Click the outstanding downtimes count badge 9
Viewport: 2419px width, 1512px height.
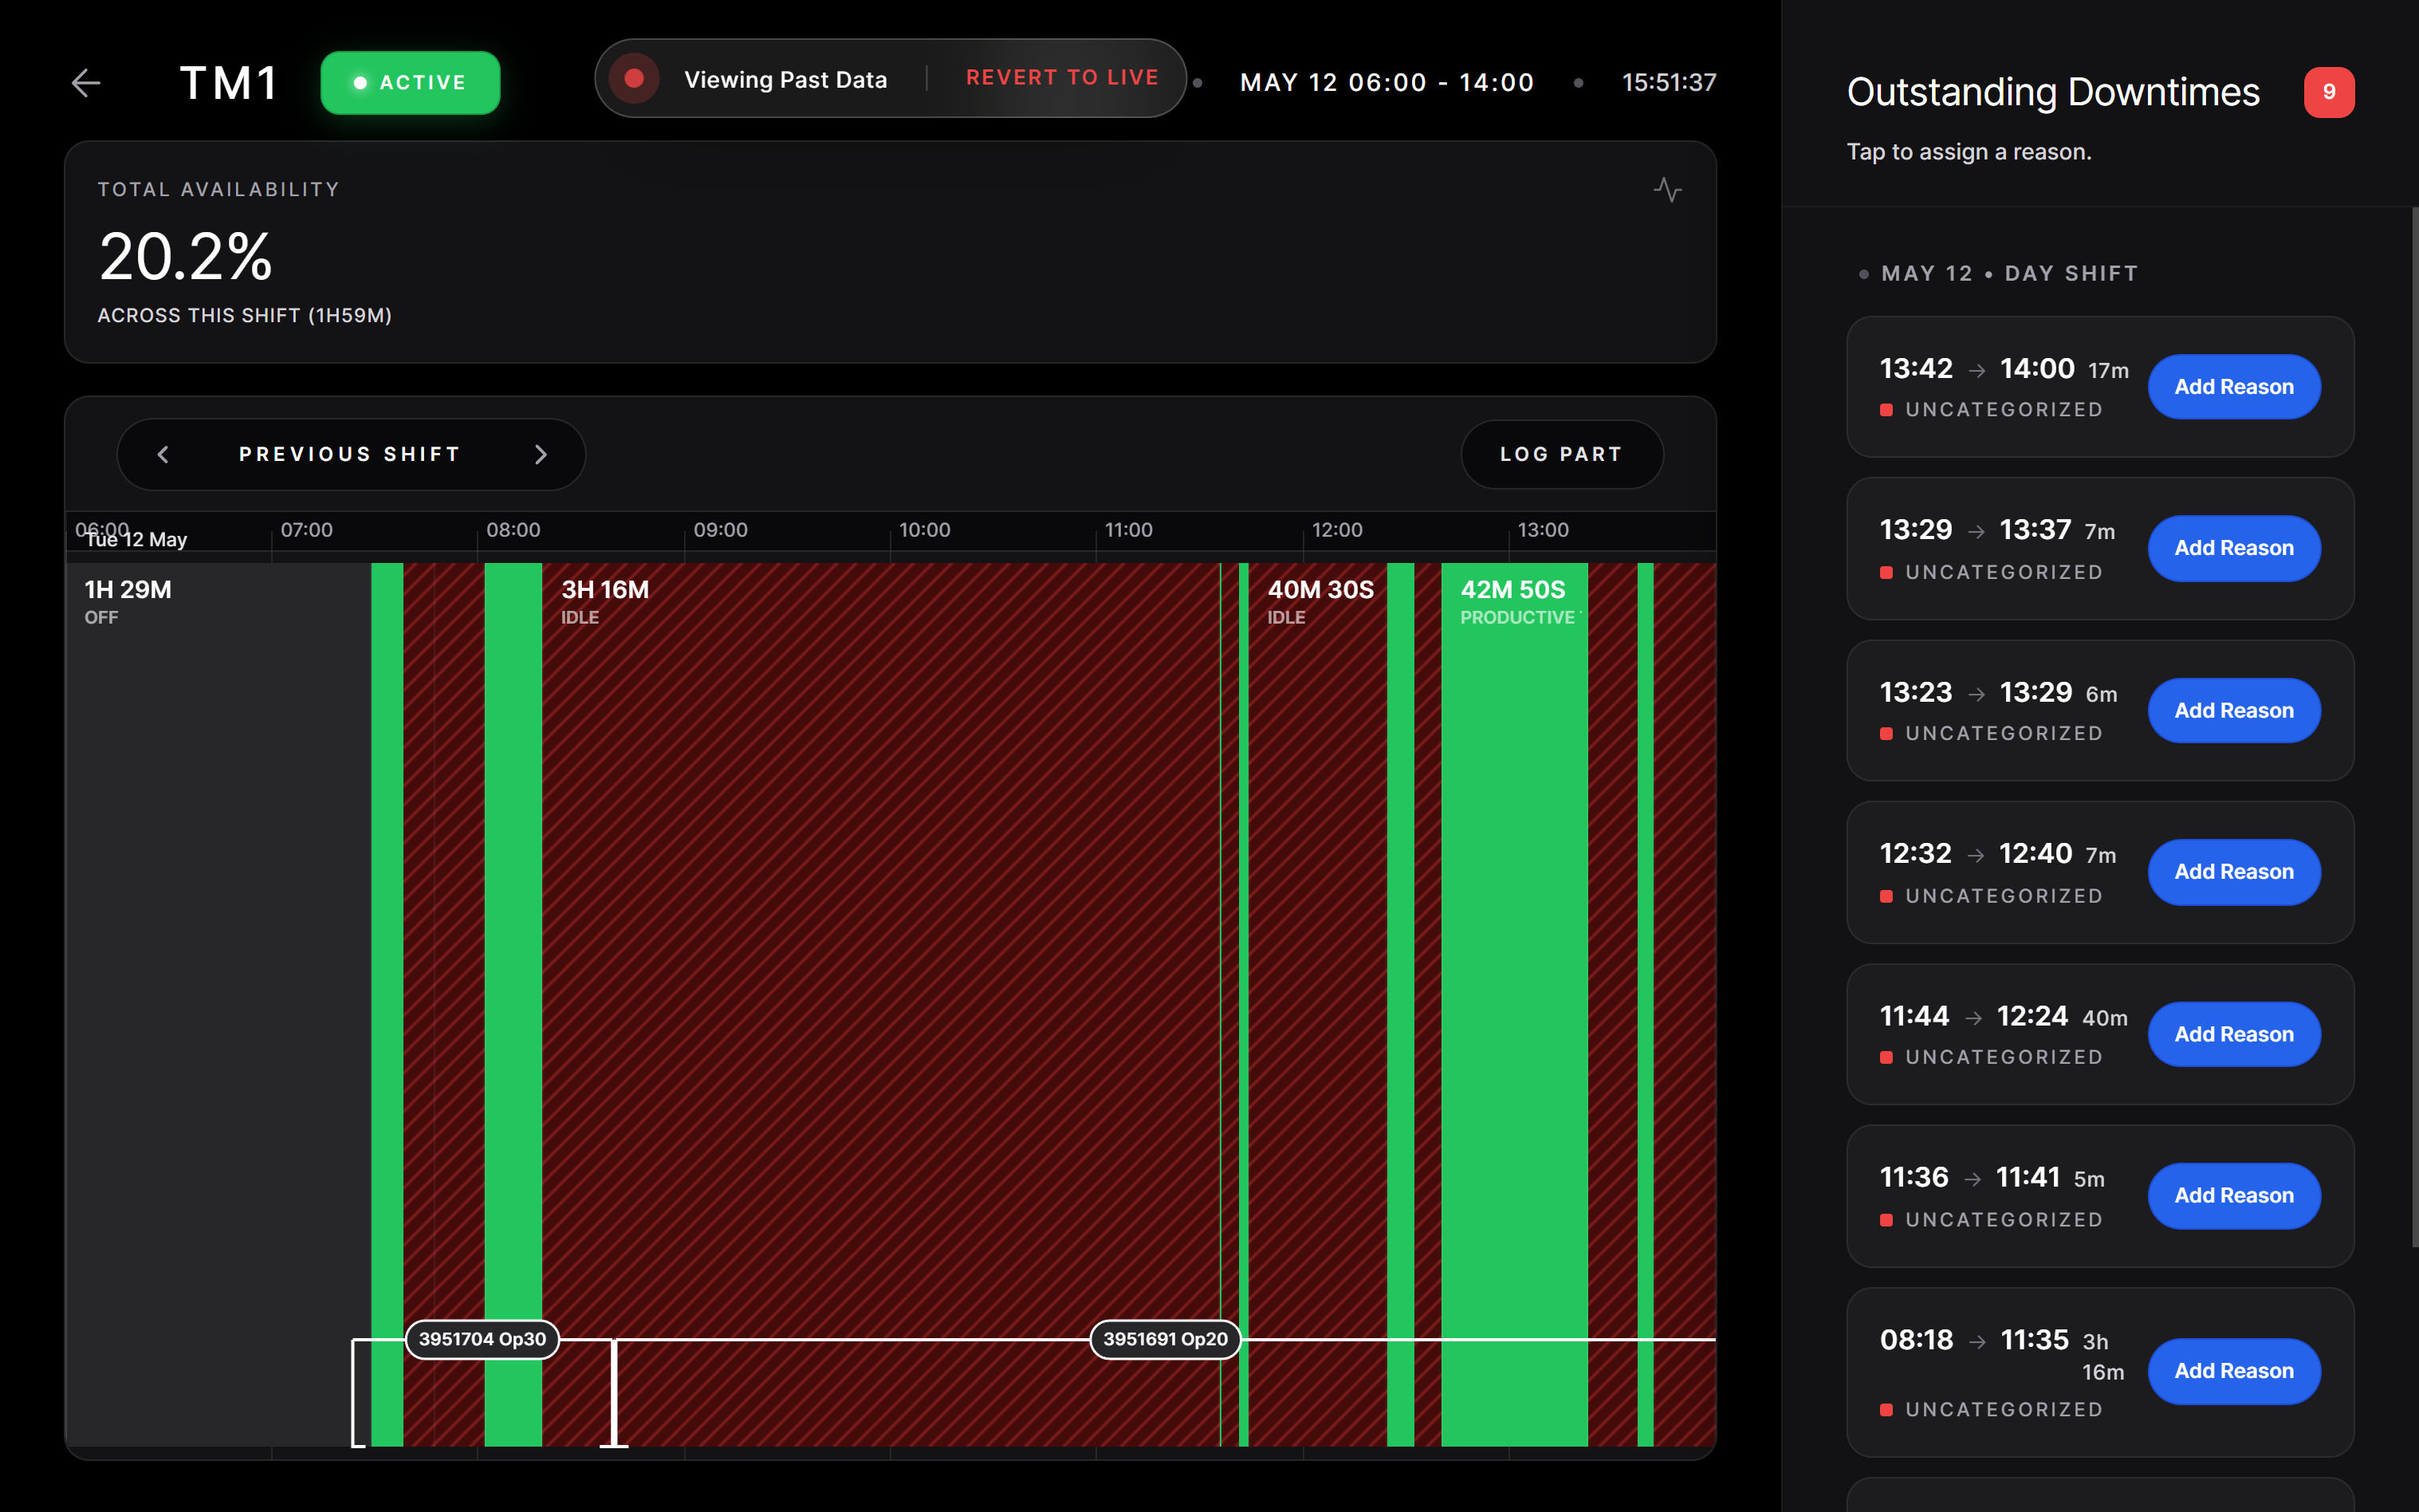[x=2328, y=92]
